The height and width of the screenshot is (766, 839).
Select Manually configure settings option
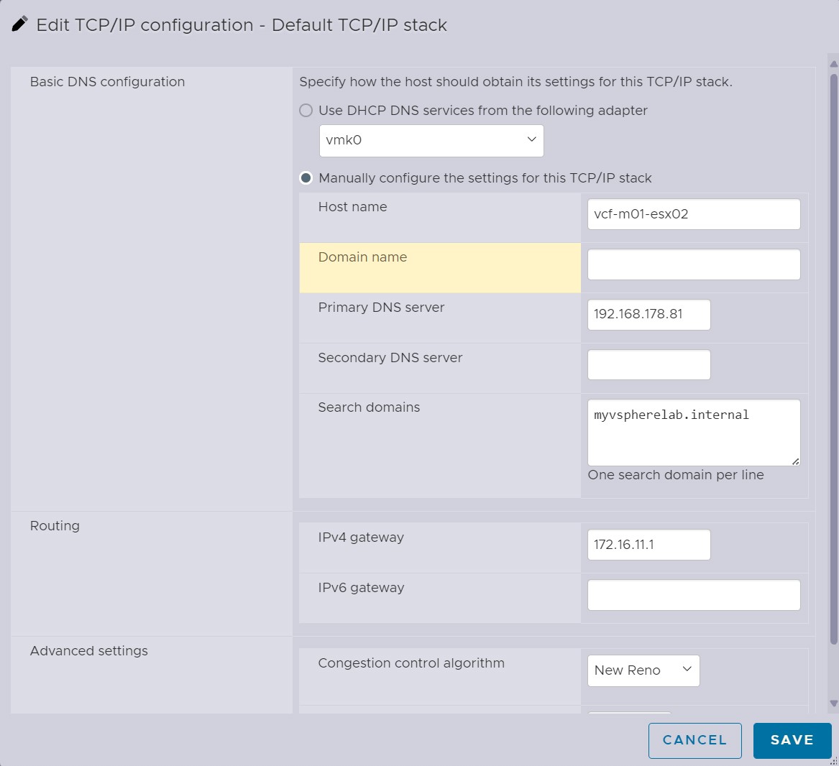[306, 177]
